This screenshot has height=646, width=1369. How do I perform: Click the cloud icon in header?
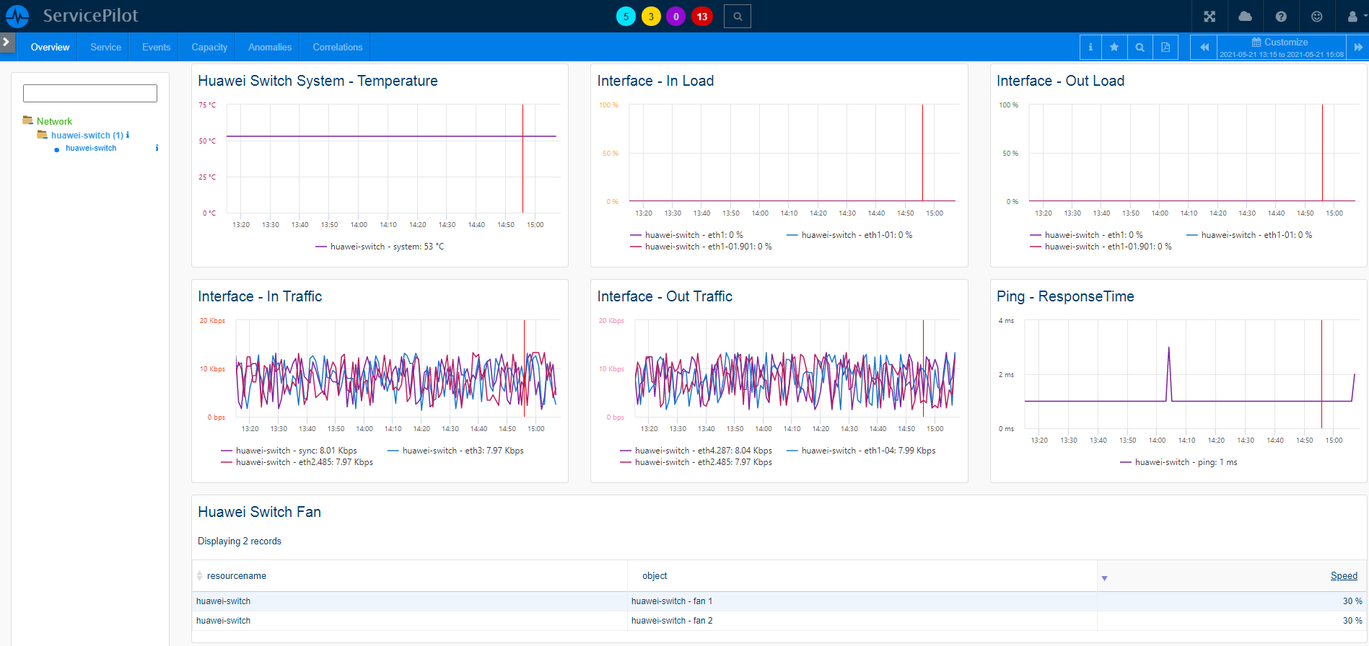tap(1245, 17)
